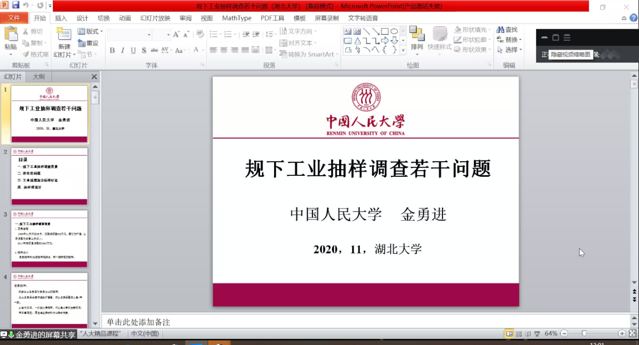The width and height of the screenshot is (639, 345).
Task: Open the 插入 ribbon tab
Action: coord(61,18)
